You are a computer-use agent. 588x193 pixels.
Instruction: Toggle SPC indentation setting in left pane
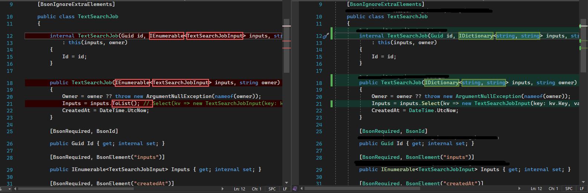click(x=272, y=189)
